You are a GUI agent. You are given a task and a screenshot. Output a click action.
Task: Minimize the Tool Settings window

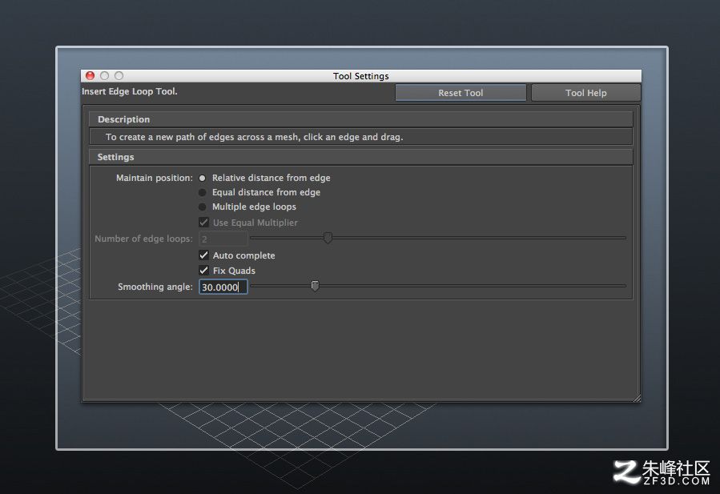point(104,76)
